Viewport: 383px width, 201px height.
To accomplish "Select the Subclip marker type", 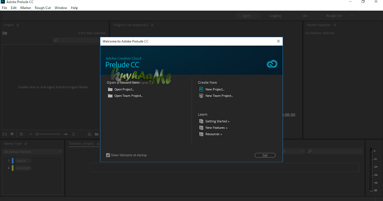I will tap(22, 160).
